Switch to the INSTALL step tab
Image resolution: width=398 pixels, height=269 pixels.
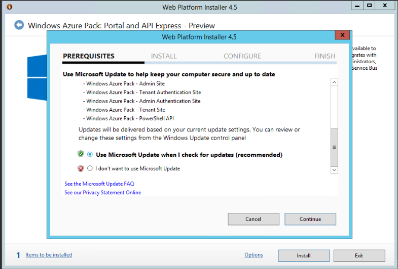(x=164, y=56)
